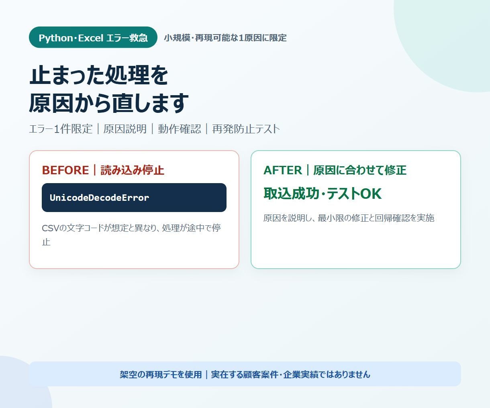This screenshot has width=490, height=408.
Task: Click the 取込成功·テストOK result text
Action: click(x=323, y=194)
